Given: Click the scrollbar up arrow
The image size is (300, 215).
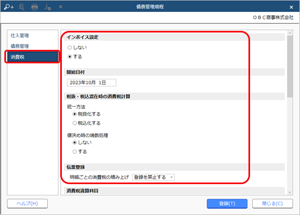Looking at the screenshot, I should tap(290, 33).
